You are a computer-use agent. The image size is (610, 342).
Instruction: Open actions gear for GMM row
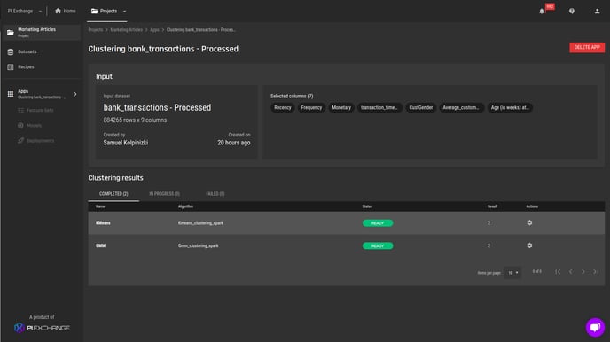click(x=529, y=245)
